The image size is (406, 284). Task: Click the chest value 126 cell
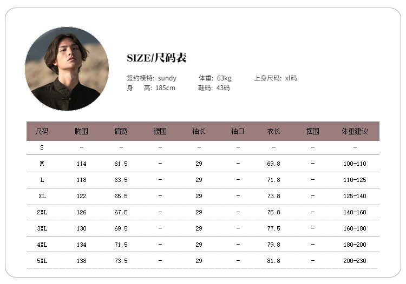pos(81,212)
